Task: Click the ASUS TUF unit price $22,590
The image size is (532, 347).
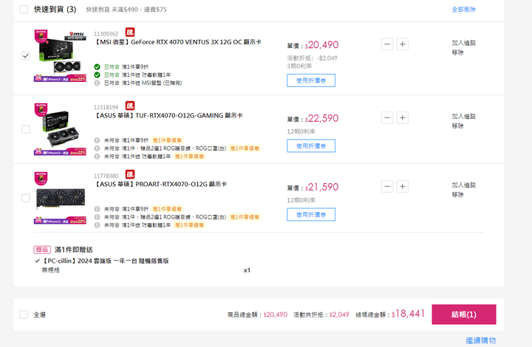Action: (x=321, y=118)
